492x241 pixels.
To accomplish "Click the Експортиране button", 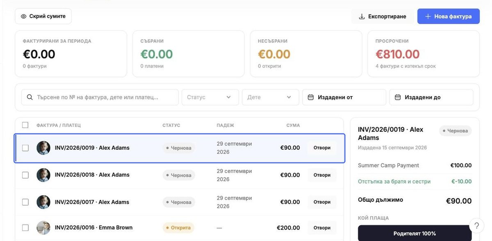I will (383, 16).
